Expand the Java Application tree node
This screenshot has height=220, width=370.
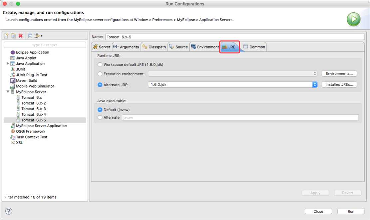pyautogui.click(x=8, y=63)
